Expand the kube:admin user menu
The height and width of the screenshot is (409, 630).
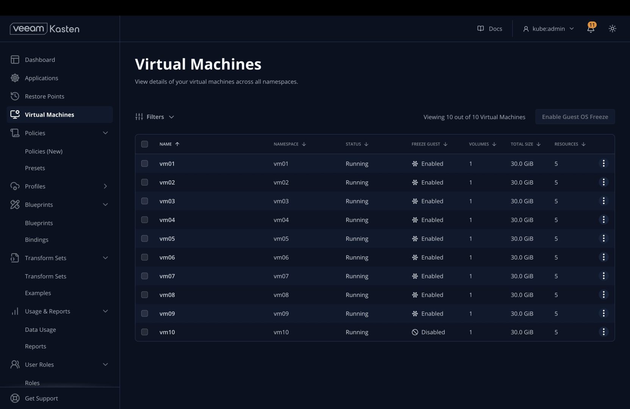[548, 28]
